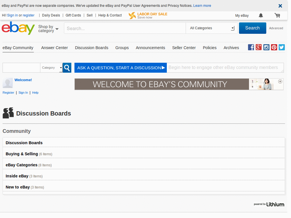291x218 pixels.
Task: Open notifications bell icon
Action: (261, 16)
